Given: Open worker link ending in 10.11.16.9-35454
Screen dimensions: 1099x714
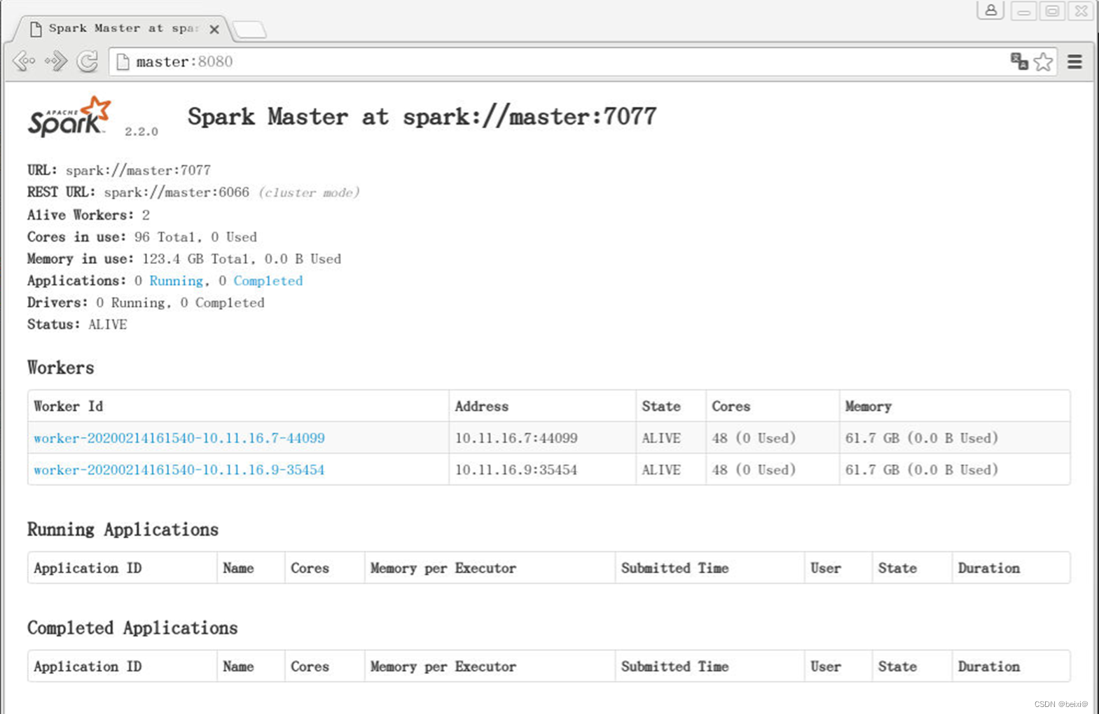Looking at the screenshot, I should coord(179,470).
